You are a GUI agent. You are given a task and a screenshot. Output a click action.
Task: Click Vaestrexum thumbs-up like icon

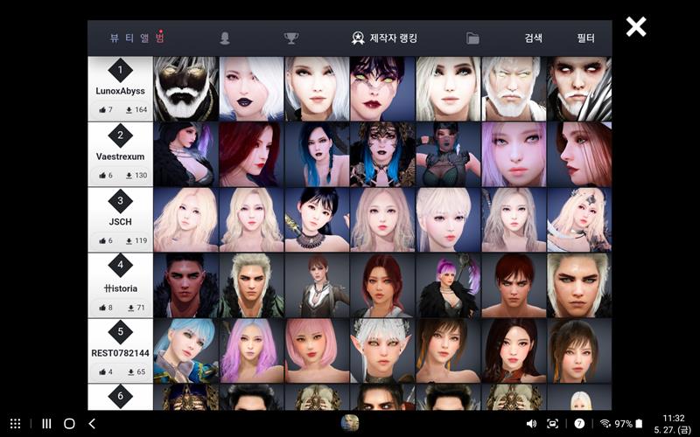[102, 176]
